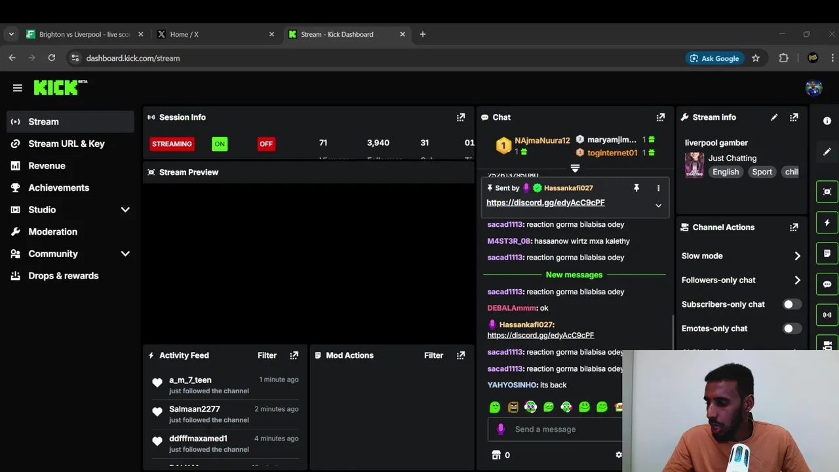The height and width of the screenshot is (472, 839).
Task: Open browser extensions puzzle icon
Action: (x=783, y=58)
